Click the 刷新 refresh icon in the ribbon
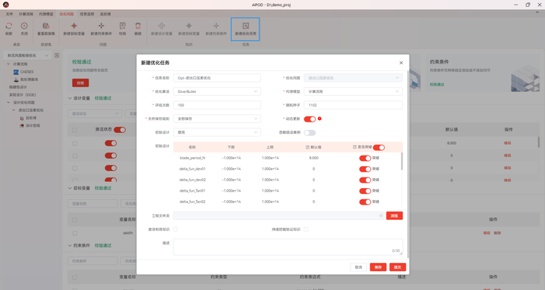545x290 pixels. 8,26
